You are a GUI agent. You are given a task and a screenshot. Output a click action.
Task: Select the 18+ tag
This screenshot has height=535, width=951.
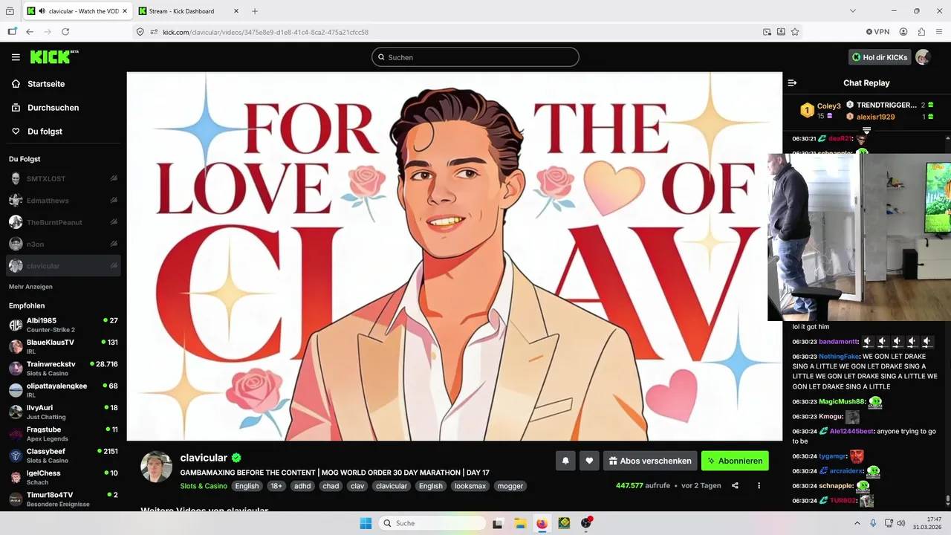[x=276, y=486]
